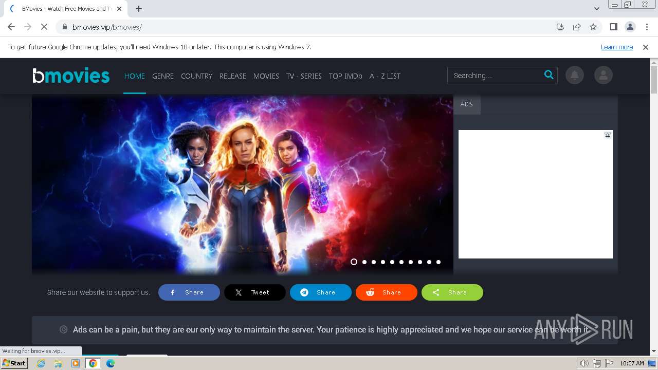
Task: Open the TV - SERIES section
Action: pos(304,76)
